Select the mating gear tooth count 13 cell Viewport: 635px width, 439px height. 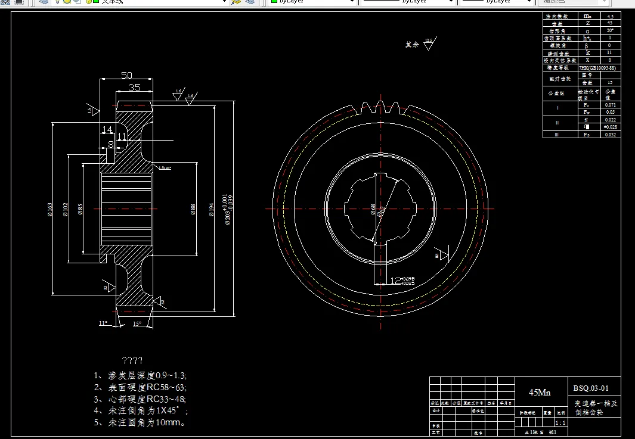pos(611,83)
